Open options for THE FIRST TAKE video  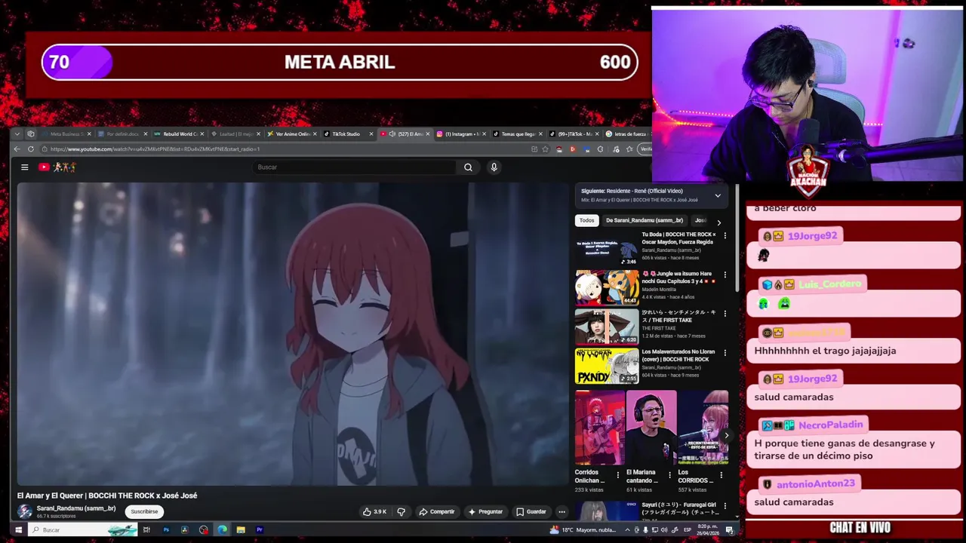(725, 314)
